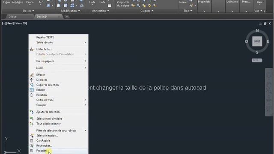
Task: Click the Cote dimension button
Action: pos(102,2)
